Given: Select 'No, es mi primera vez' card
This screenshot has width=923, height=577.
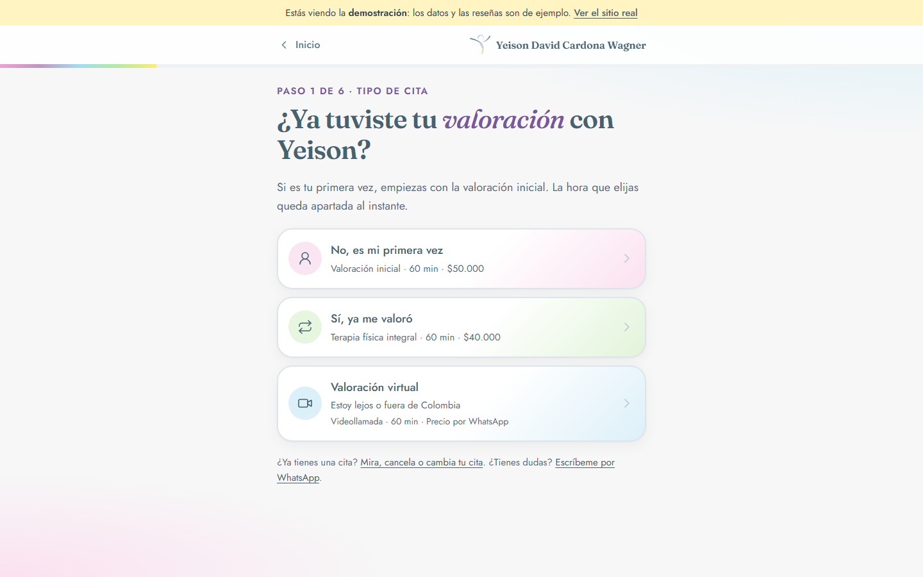Looking at the screenshot, I should tap(462, 258).
